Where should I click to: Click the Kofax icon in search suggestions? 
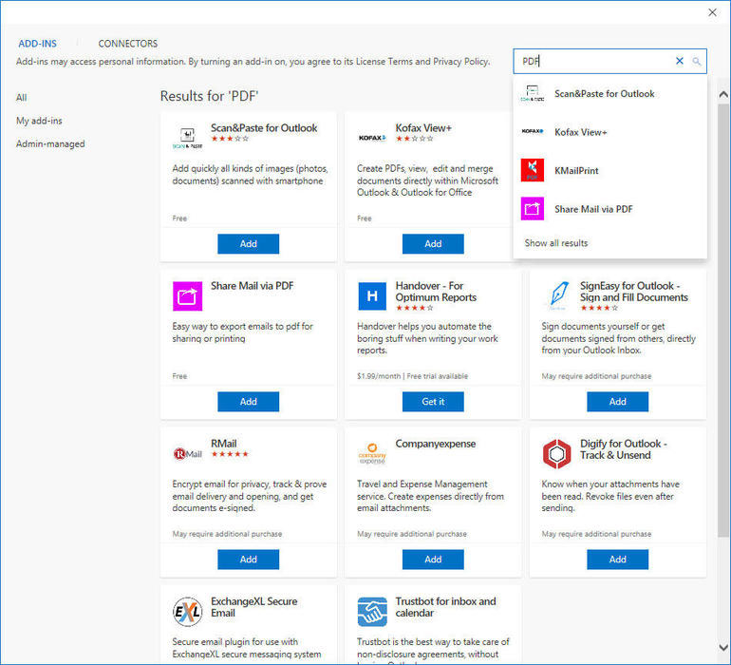point(532,132)
